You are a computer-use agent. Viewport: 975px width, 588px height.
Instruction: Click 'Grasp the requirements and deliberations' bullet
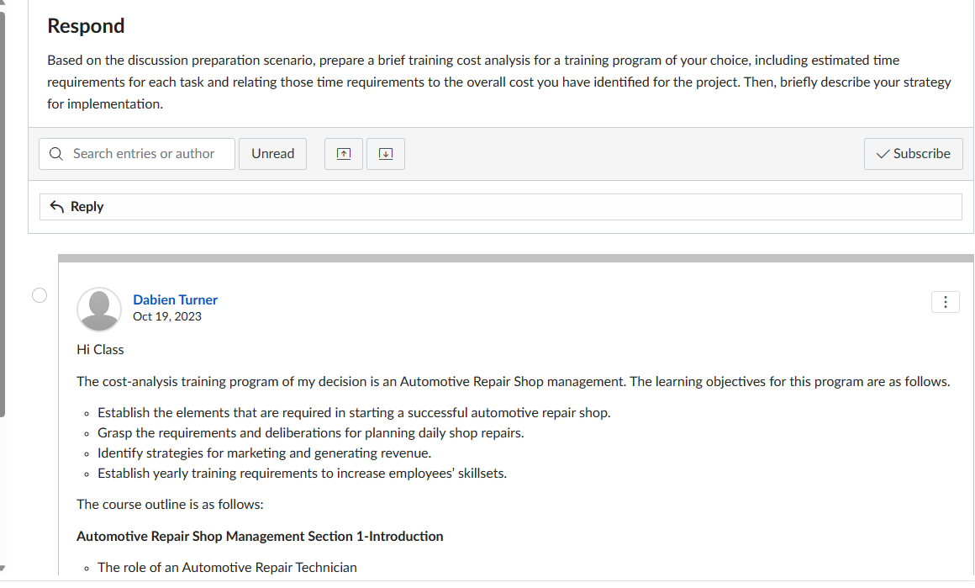[311, 433]
